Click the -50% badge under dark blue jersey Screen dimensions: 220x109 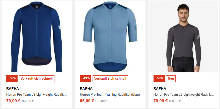pyautogui.click(x=12, y=79)
